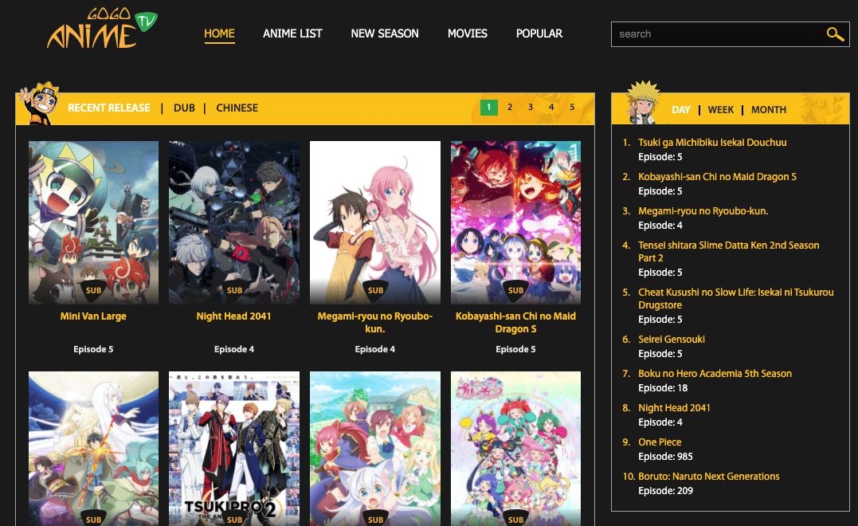The height and width of the screenshot is (526, 858).
Task: Open the Mini Van Large poster thumbnail
Action: pos(93,222)
